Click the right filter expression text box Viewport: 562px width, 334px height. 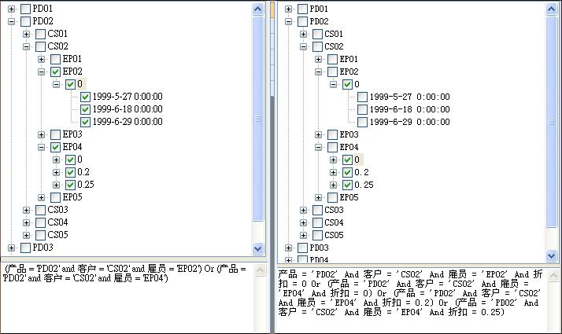(x=412, y=301)
